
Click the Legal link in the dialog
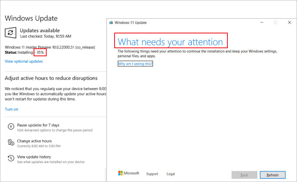pos(171,174)
